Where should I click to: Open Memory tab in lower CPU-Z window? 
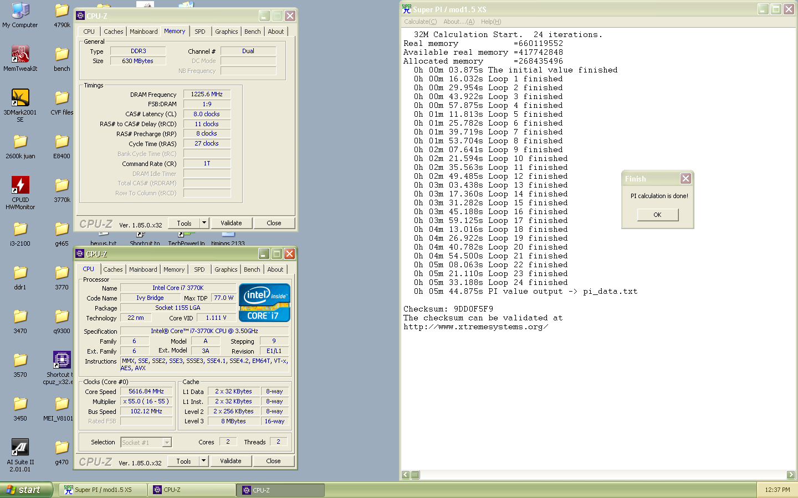pyautogui.click(x=174, y=269)
